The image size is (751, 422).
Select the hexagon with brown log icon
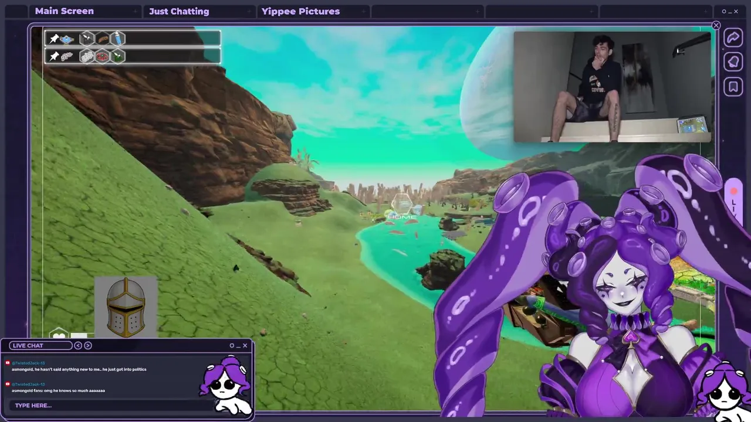click(103, 39)
